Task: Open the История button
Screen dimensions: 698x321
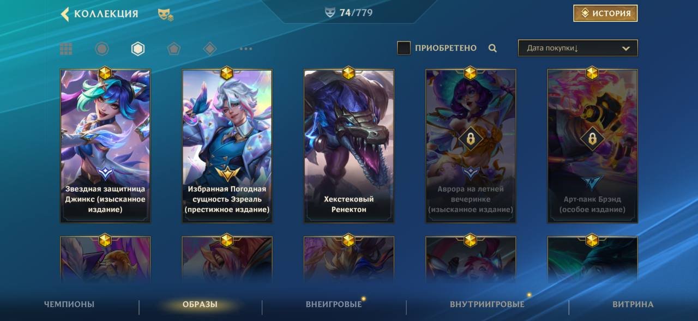Action: [x=605, y=14]
